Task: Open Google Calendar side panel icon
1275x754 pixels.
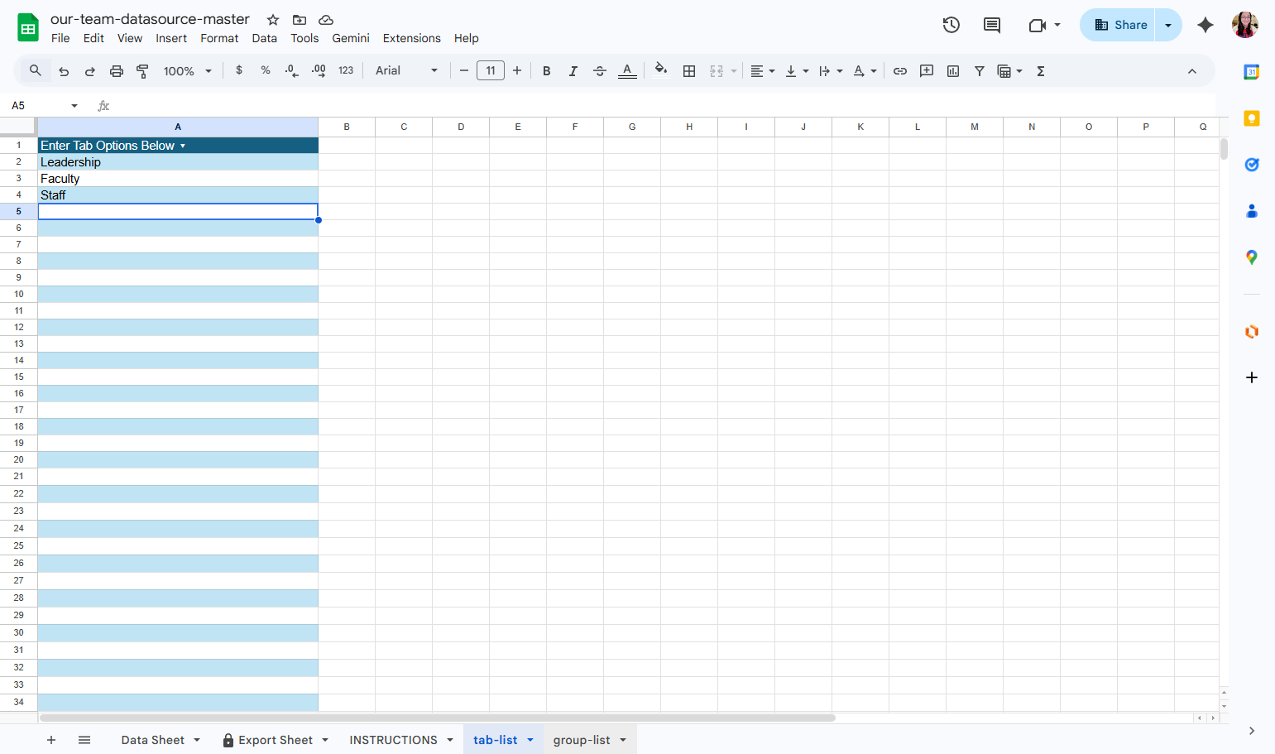Action: pyautogui.click(x=1252, y=72)
